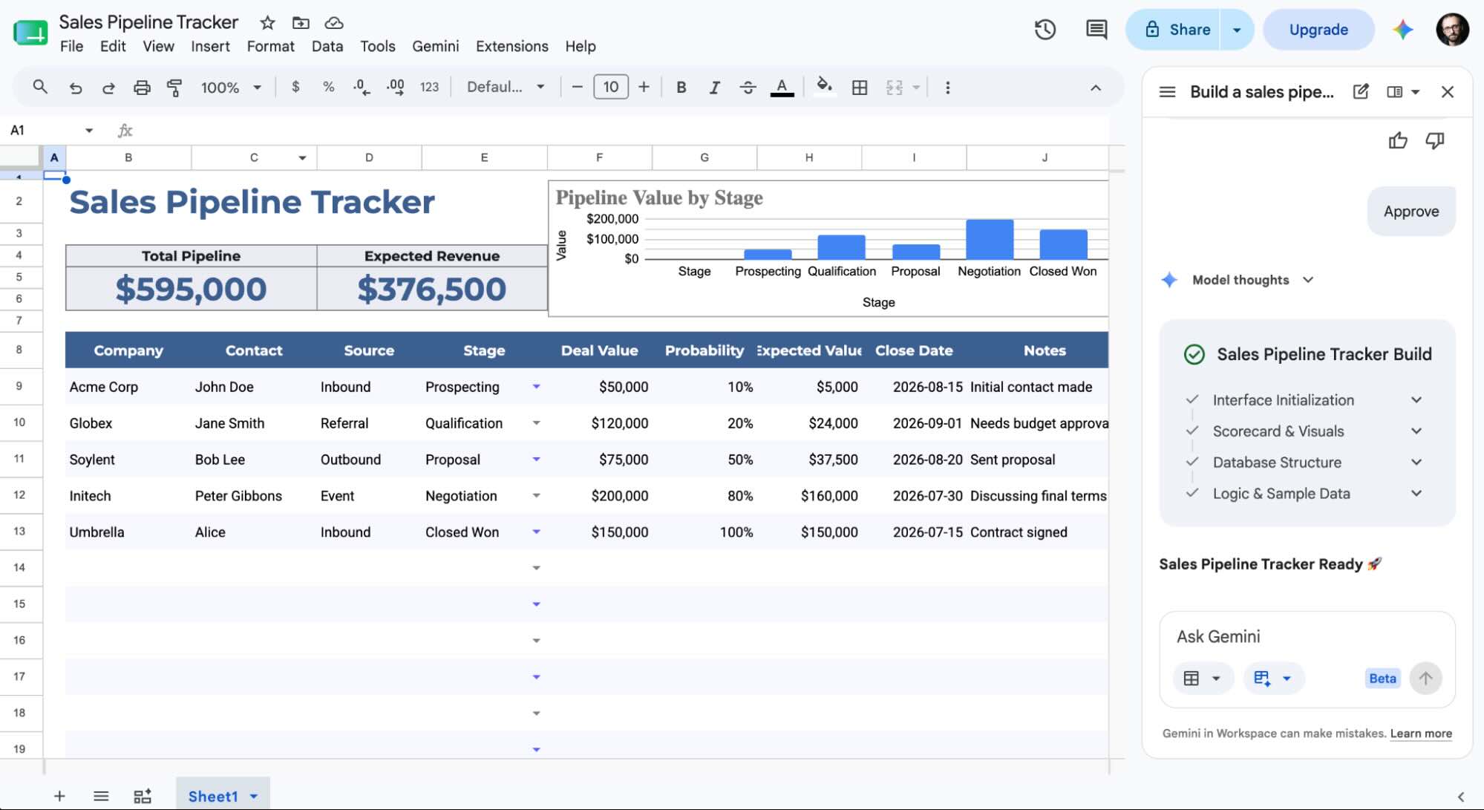The width and height of the screenshot is (1484, 810).
Task: Open the Format menu
Action: [270, 46]
